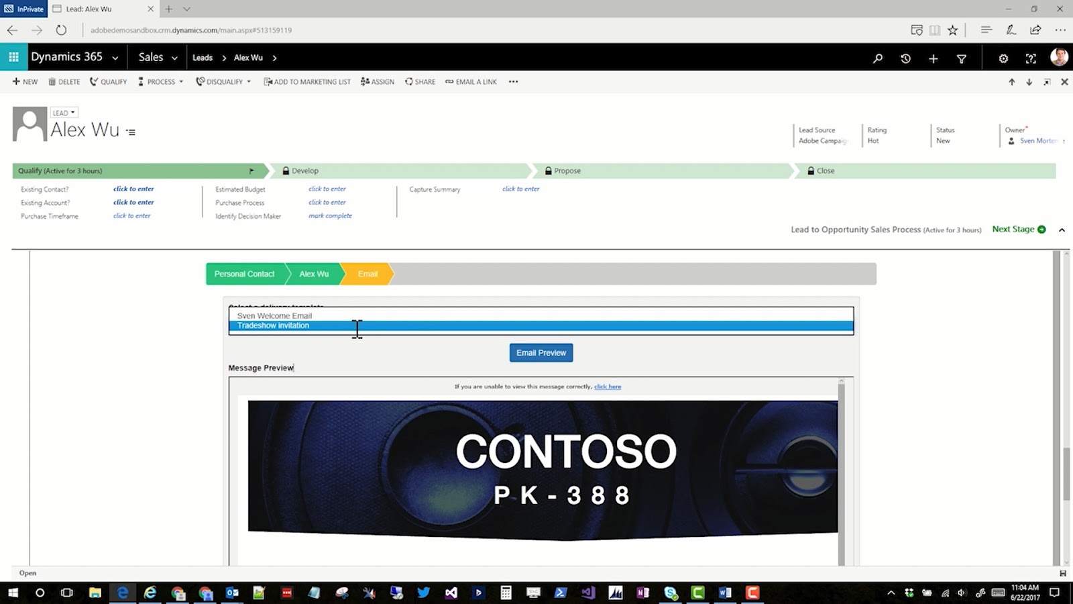Click the Delete command button
Viewport: 1073px width, 604px height.
pyautogui.click(x=64, y=82)
